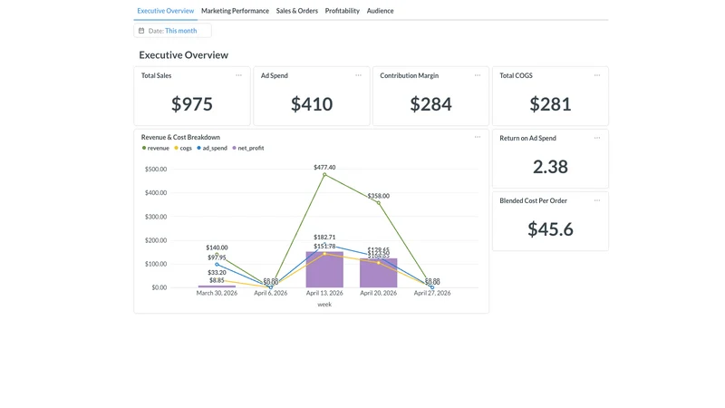Click the calendar icon in date filter

click(x=141, y=31)
